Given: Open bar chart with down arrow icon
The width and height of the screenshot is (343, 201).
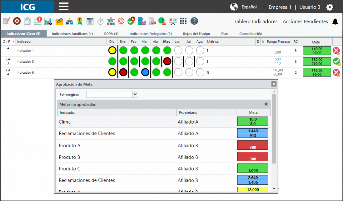Looking at the screenshot, I should [x=48, y=21].
